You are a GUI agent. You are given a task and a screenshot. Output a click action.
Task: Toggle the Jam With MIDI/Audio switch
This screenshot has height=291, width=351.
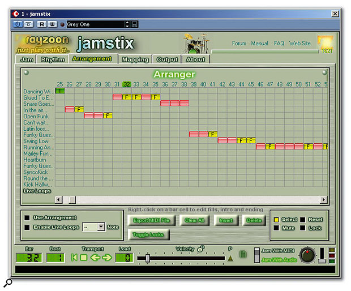pos(257,255)
